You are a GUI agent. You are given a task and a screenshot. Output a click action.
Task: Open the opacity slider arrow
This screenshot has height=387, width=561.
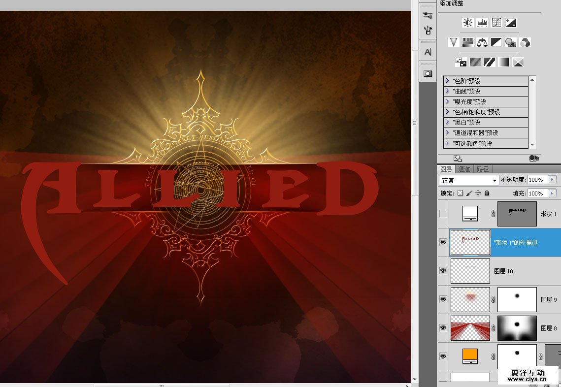coord(552,180)
